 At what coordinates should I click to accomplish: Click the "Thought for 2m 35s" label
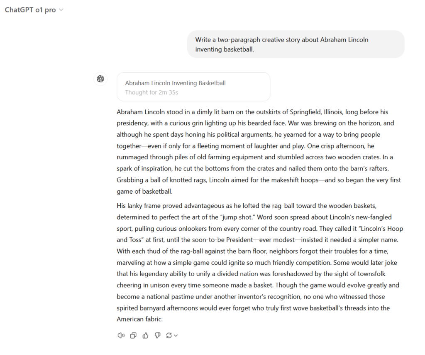pos(151,92)
